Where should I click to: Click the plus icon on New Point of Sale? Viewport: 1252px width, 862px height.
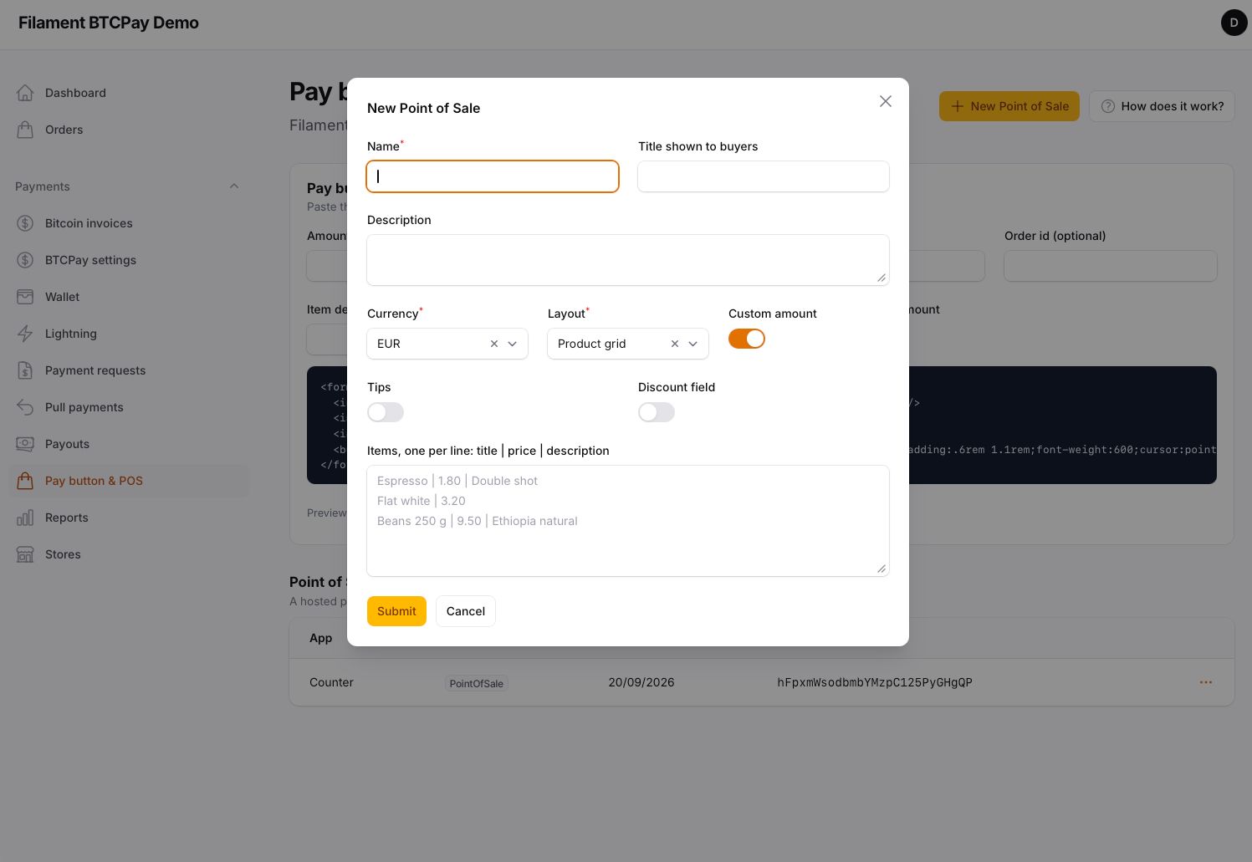pyautogui.click(x=958, y=106)
